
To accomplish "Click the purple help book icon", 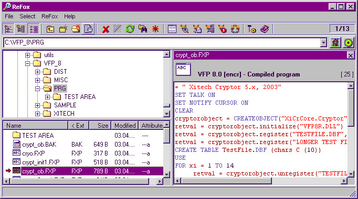I will (265, 29).
